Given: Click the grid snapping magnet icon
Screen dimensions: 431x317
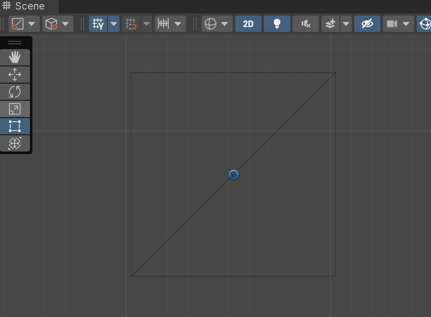Looking at the screenshot, I should tap(131, 24).
